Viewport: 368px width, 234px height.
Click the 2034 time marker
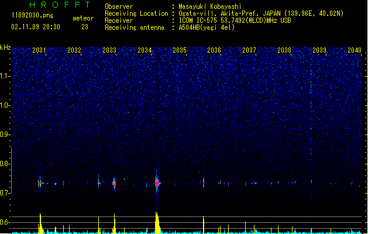[145, 50]
